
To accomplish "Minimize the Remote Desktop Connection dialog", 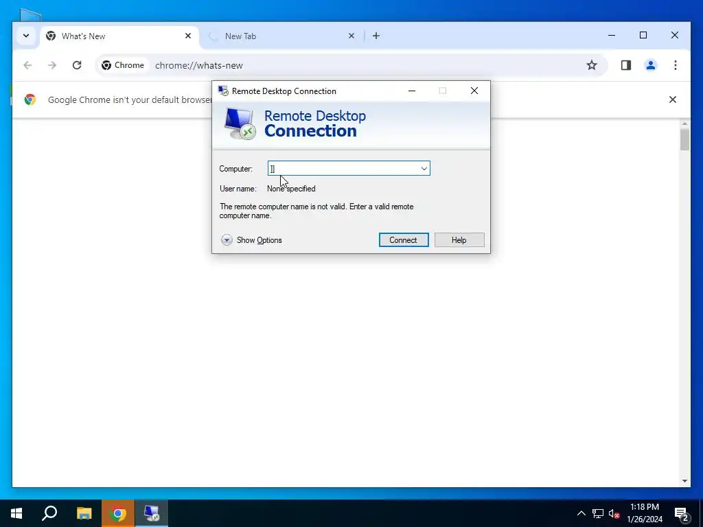I will click(x=412, y=91).
